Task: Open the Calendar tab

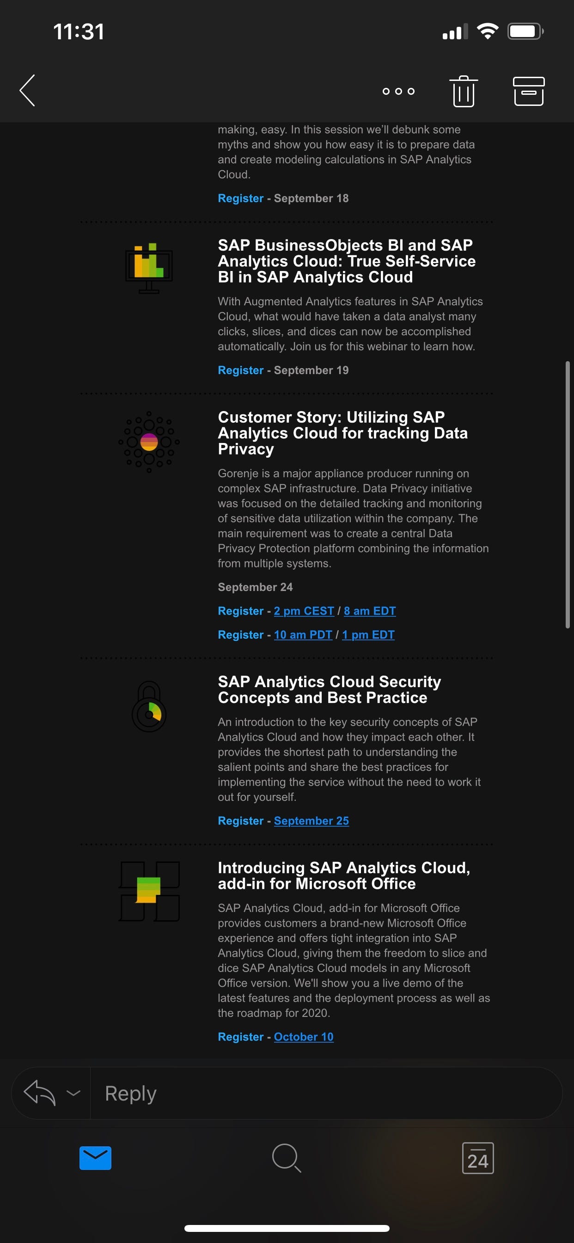Action: [x=477, y=1158]
